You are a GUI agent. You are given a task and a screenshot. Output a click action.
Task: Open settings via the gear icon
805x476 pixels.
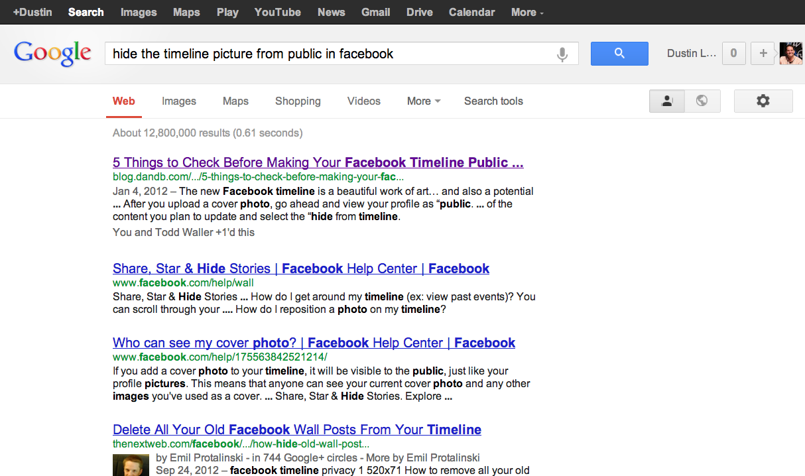[x=763, y=101]
